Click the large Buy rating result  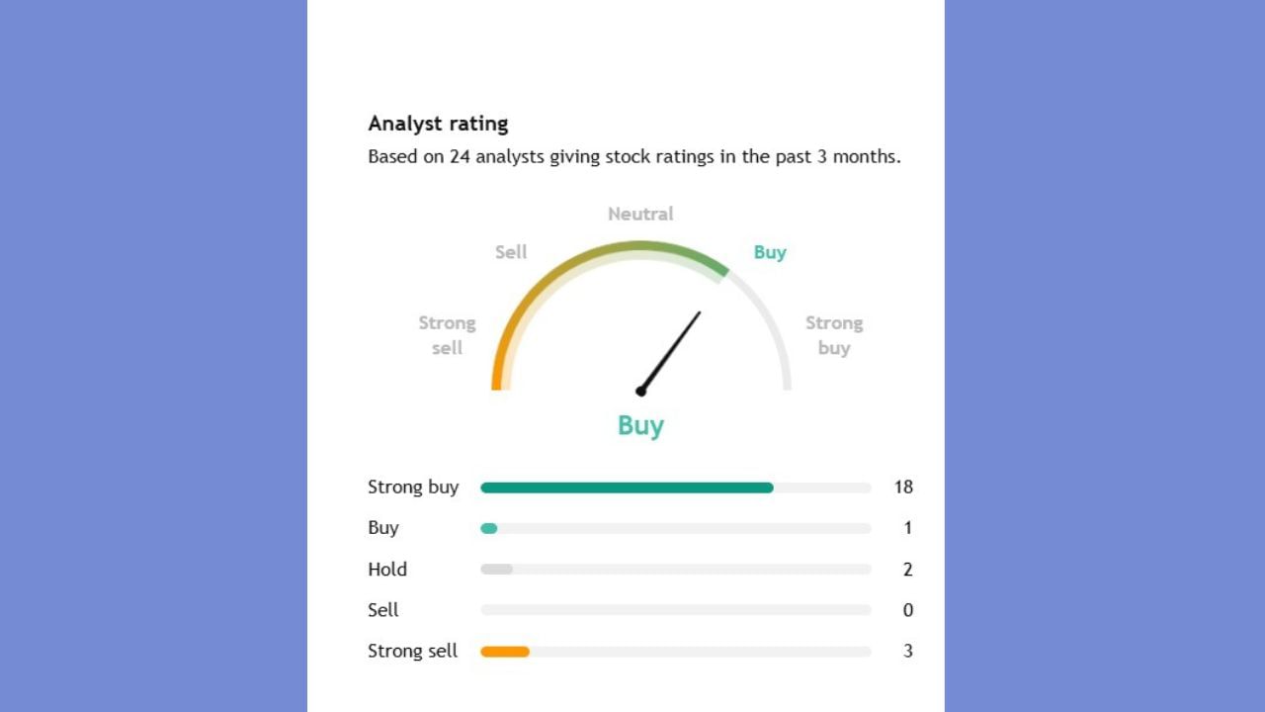pos(640,425)
